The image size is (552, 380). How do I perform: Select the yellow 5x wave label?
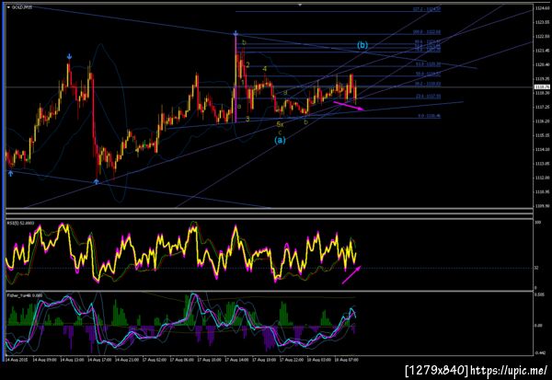click(280, 124)
